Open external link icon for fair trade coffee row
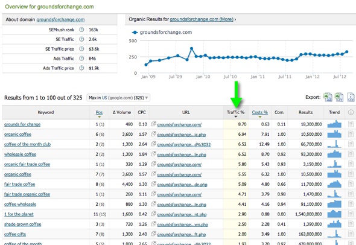 coord(153,183)
